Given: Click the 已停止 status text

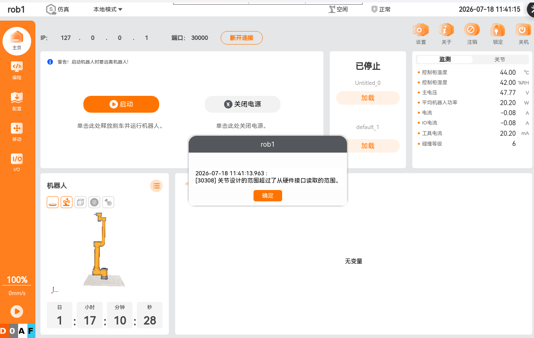Looking at the screenshot, I should [368, 66].
